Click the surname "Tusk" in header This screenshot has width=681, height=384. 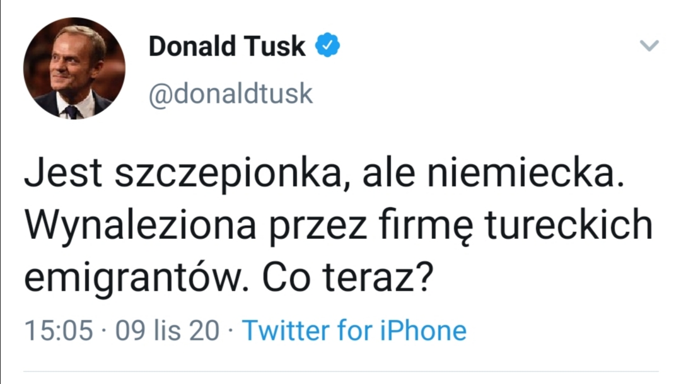pos(278,46)
